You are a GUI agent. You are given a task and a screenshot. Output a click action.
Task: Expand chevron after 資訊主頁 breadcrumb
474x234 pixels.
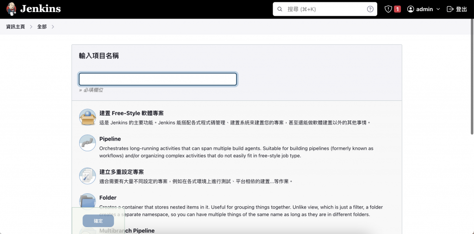31,27
